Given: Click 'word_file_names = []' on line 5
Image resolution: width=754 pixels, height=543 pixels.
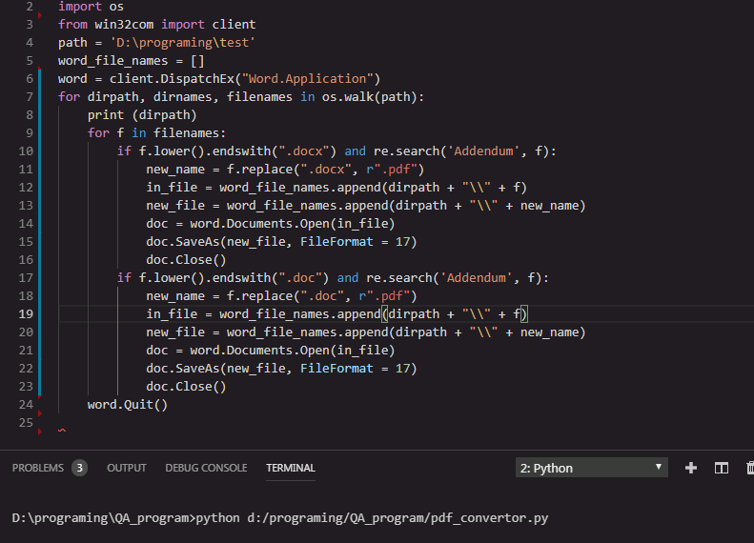Looking at the screenshot, I should point(132,61).
